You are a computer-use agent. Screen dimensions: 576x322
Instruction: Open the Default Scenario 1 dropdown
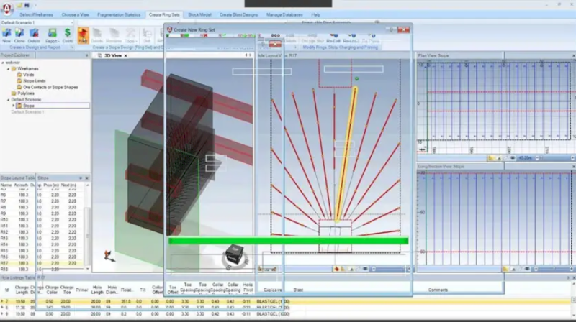coord(37,23)
